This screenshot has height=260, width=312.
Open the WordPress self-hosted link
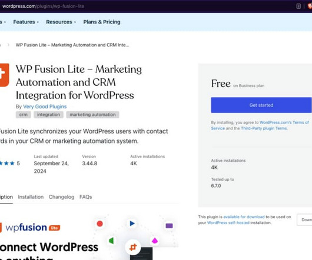click(228, 223)
